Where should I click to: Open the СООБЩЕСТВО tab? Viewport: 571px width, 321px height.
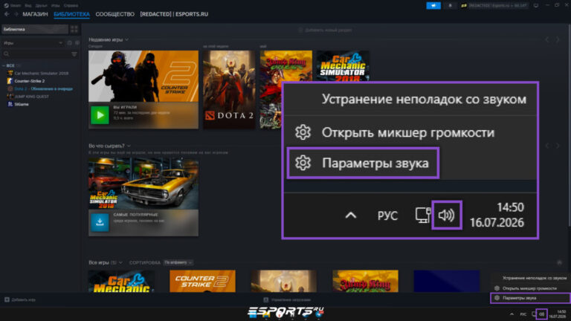114,14
